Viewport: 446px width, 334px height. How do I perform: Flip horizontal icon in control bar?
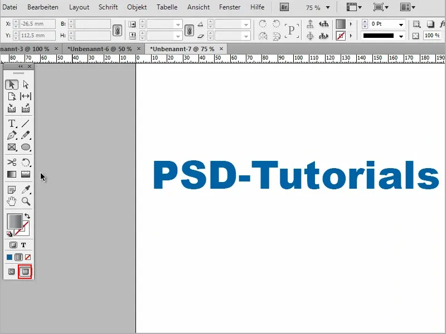point(263,36)
